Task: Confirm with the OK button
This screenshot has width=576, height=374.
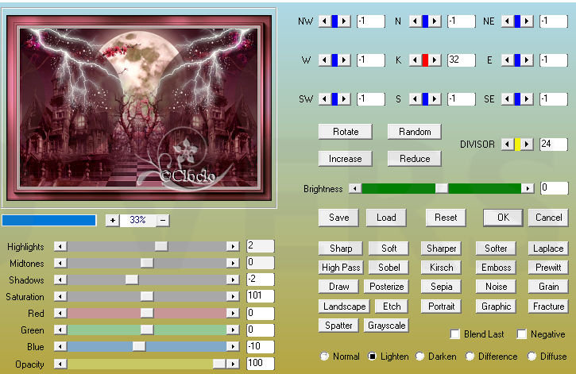Action: pos(503,218)
